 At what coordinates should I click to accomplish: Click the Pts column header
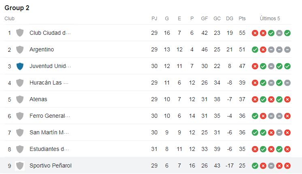coord(242,19)
